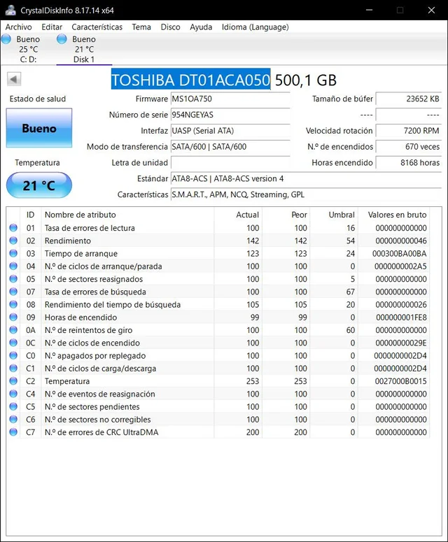Click the Interfaz field UASP (Serial ATA)

coord(230,131)
